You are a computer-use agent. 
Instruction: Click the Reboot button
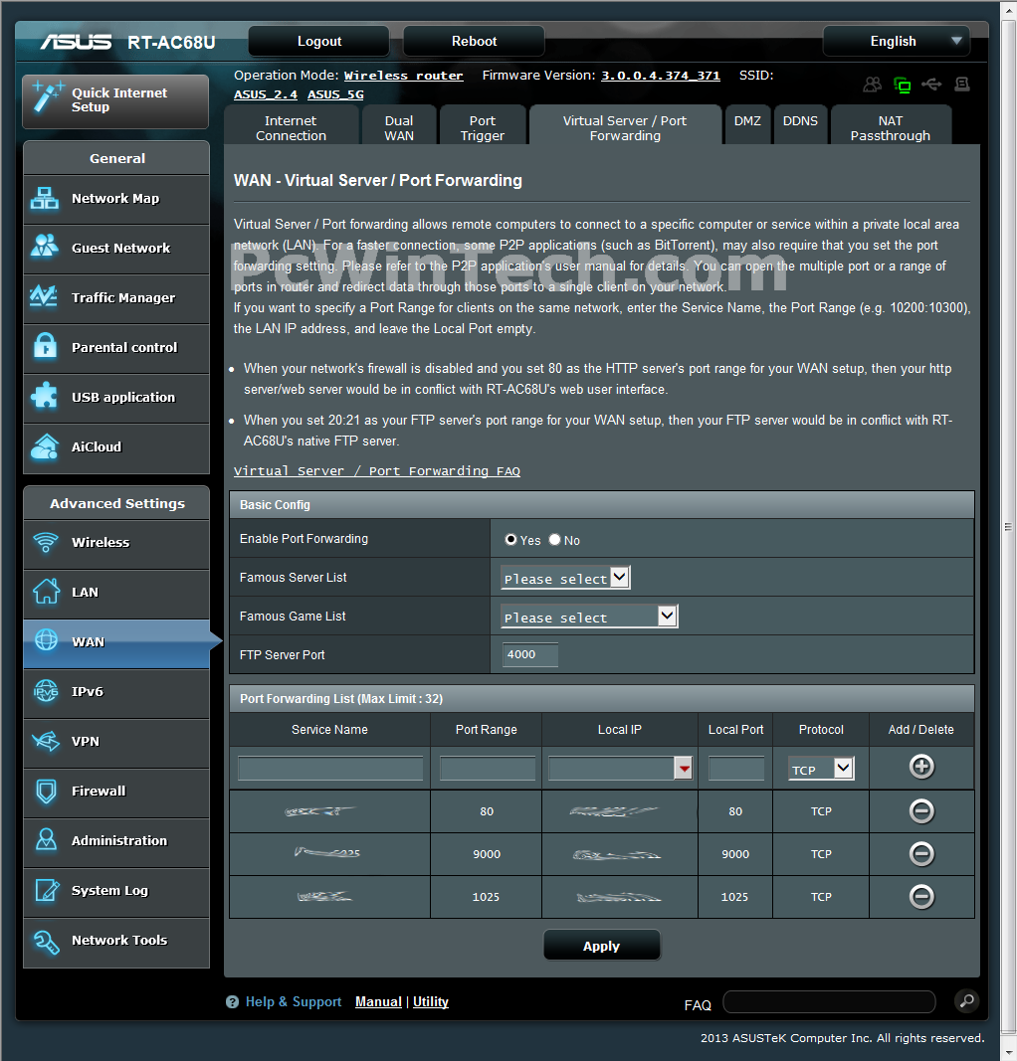[474, 42]
